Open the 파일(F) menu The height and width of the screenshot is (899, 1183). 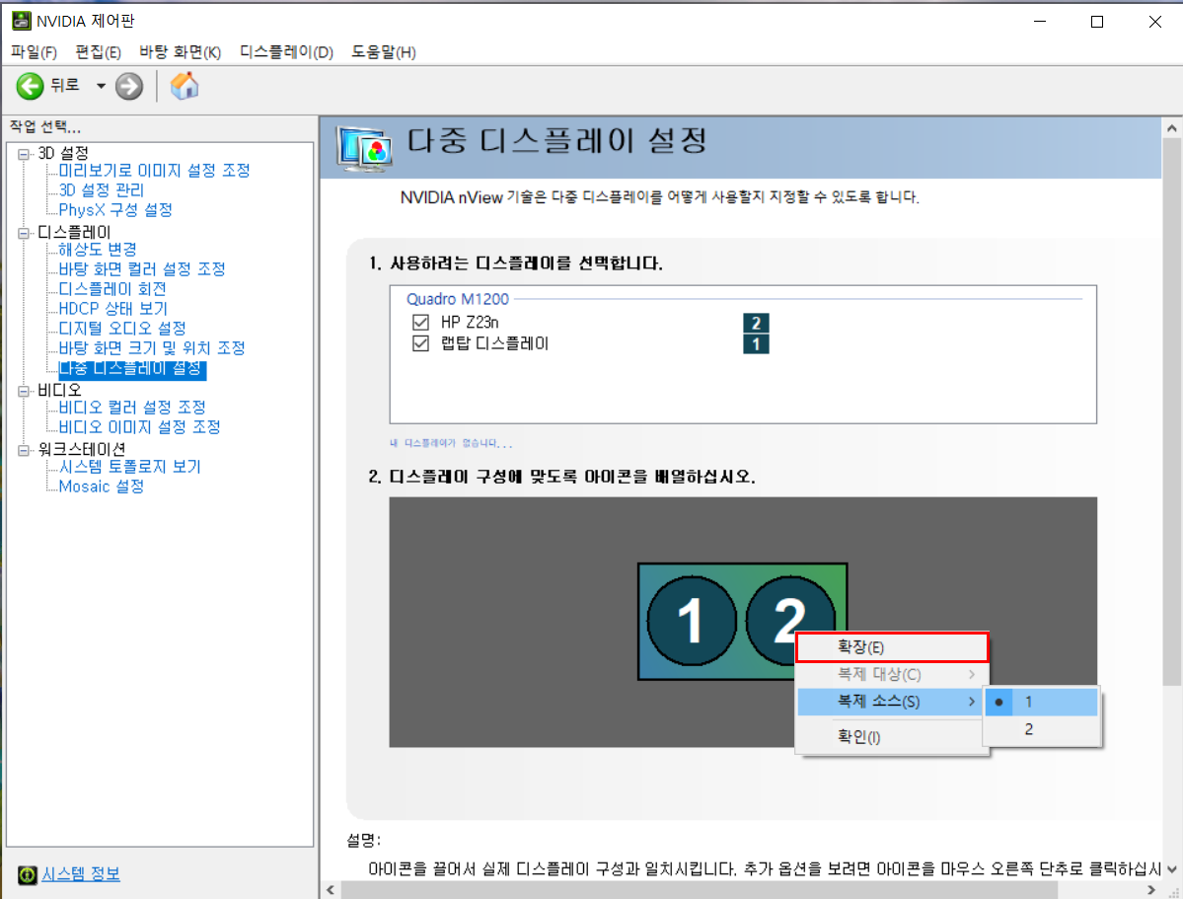click(x=34, y=52)
